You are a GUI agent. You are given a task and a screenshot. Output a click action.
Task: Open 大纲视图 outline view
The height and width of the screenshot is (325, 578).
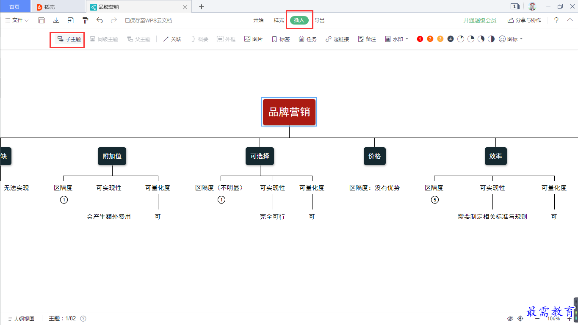click(21, 319)
